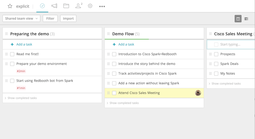Star the explicit project as favorite
This screenshot has width=255, height=139.
coord(10,6)
